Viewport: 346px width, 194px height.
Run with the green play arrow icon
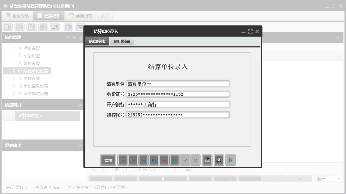point(230,160)
